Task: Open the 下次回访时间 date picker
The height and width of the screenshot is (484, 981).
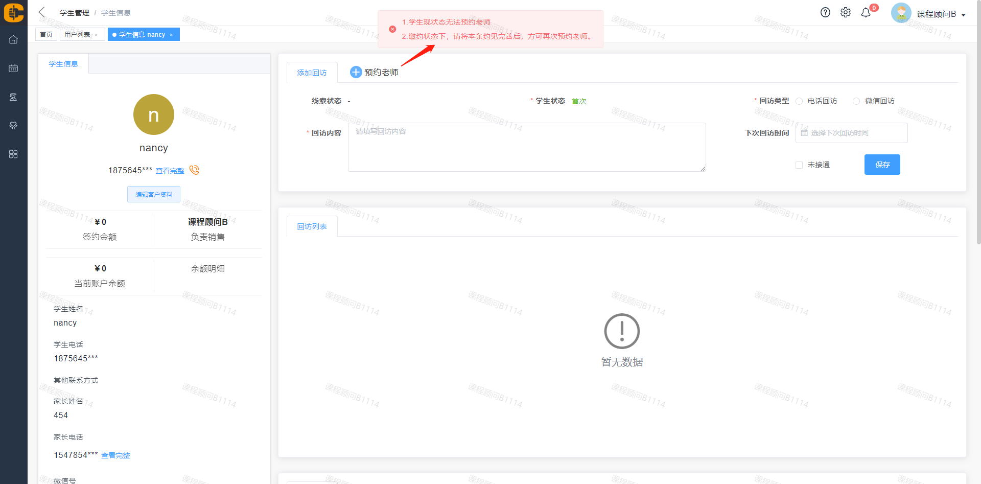Action: [x=851, y=133]
